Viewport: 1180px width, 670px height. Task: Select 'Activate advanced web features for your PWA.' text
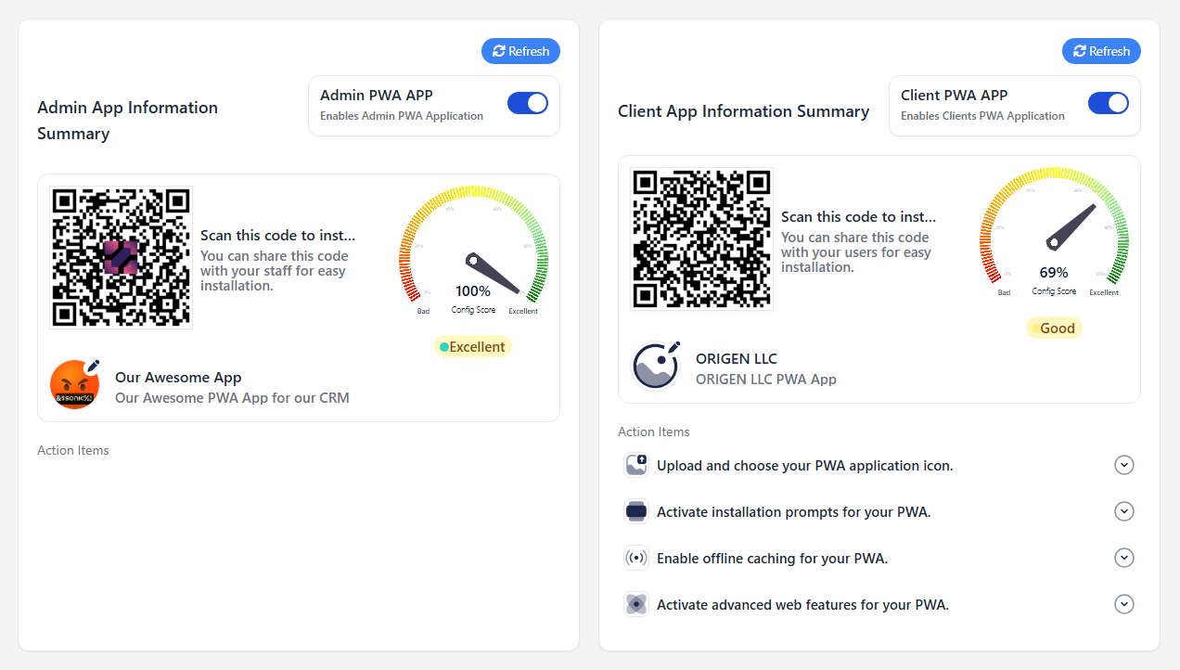click(x=803, y=605)
